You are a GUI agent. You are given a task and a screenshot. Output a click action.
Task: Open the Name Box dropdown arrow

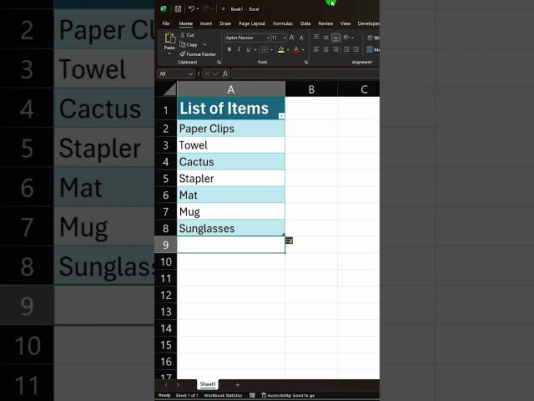click(190, 74)
